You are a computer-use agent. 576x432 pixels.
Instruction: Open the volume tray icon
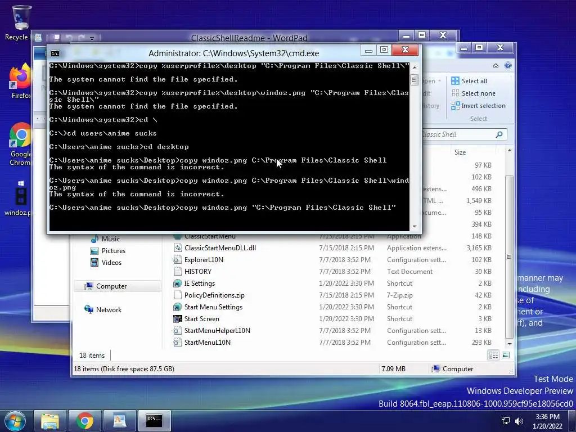point(519,421)
